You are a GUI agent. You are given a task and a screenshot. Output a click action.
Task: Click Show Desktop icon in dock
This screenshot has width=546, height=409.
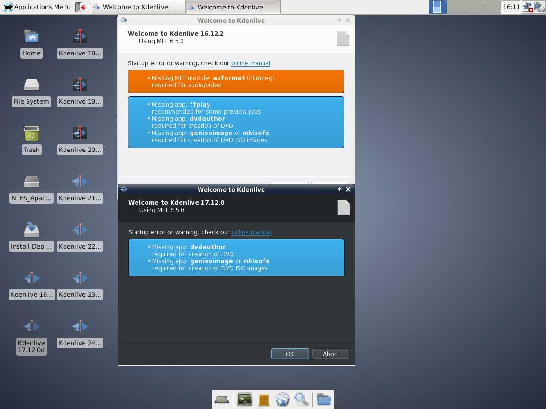coord(221,400)
